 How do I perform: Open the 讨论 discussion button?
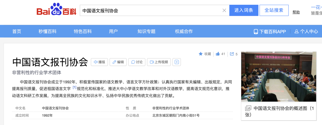click(x=137, y=62)
